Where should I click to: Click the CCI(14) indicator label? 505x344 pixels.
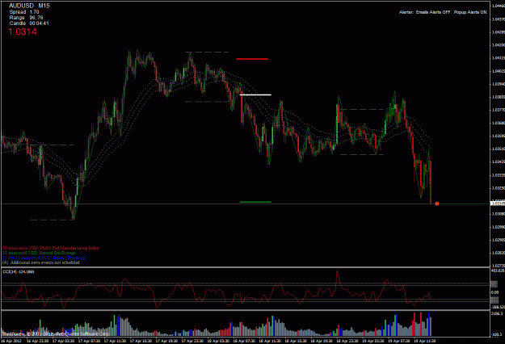pyautogui.click(x=19, y=272)
